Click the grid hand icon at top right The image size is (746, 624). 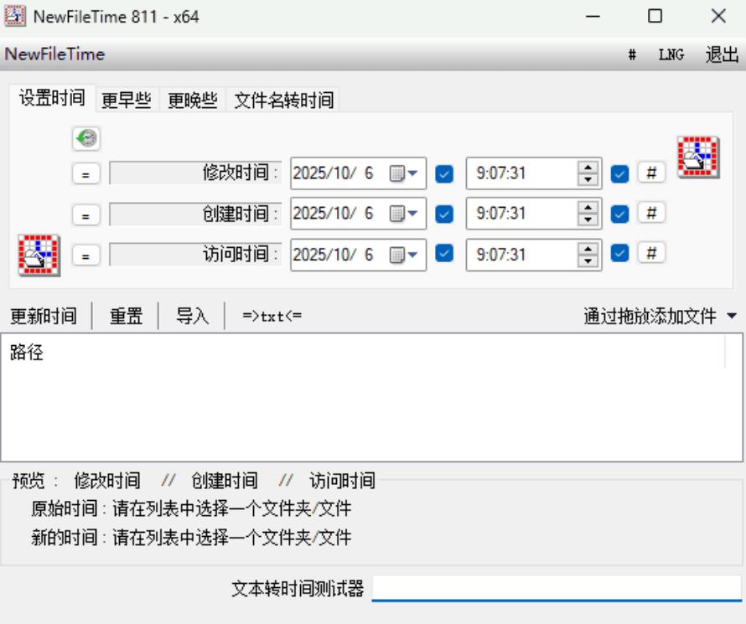[697, 157]
